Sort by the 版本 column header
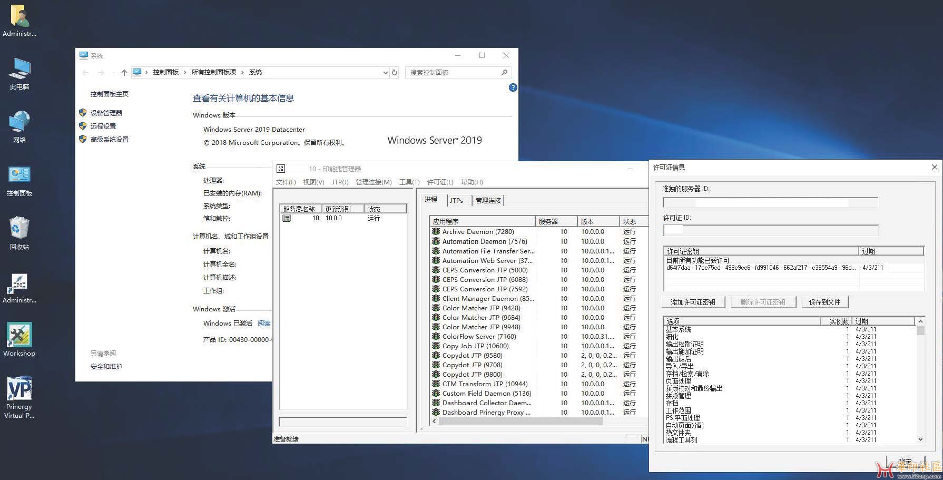This screenshot has width=943, height=480. (598, 221)
